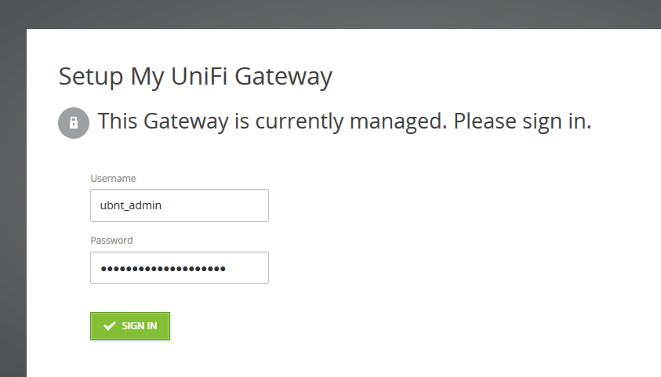The height and width of the screenshot is (377, 661).
Task: Click the "SIGN IN" text label
Action: point(140,326)
